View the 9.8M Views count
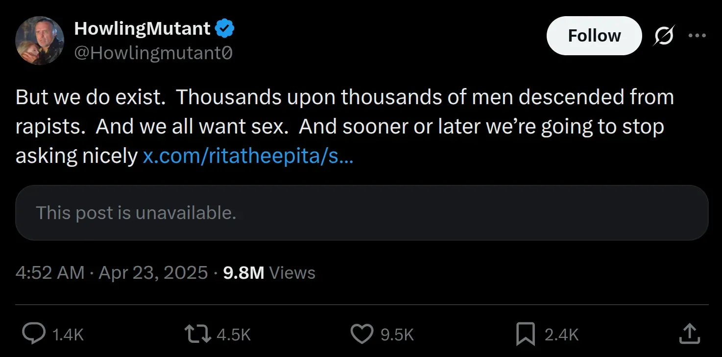This screenshot has width=722, height=357. pos(269,273)
